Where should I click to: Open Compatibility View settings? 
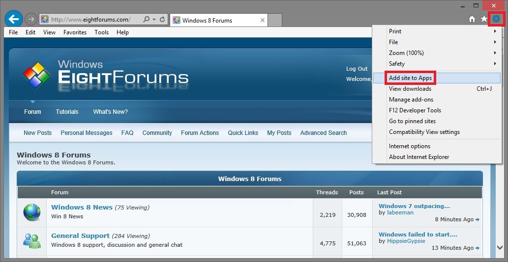(x=437, y=132)
